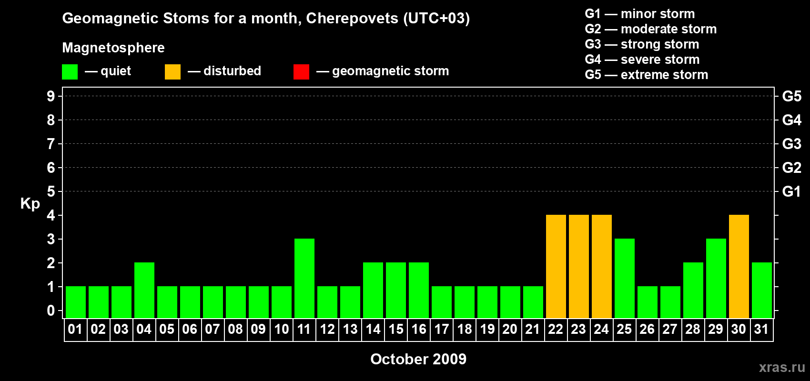810x381 pixels.
Task: Click the G4 right axis label
Action: coord(792,120)
